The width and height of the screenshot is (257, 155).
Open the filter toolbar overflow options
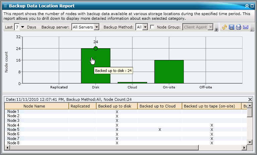(217, 29)
